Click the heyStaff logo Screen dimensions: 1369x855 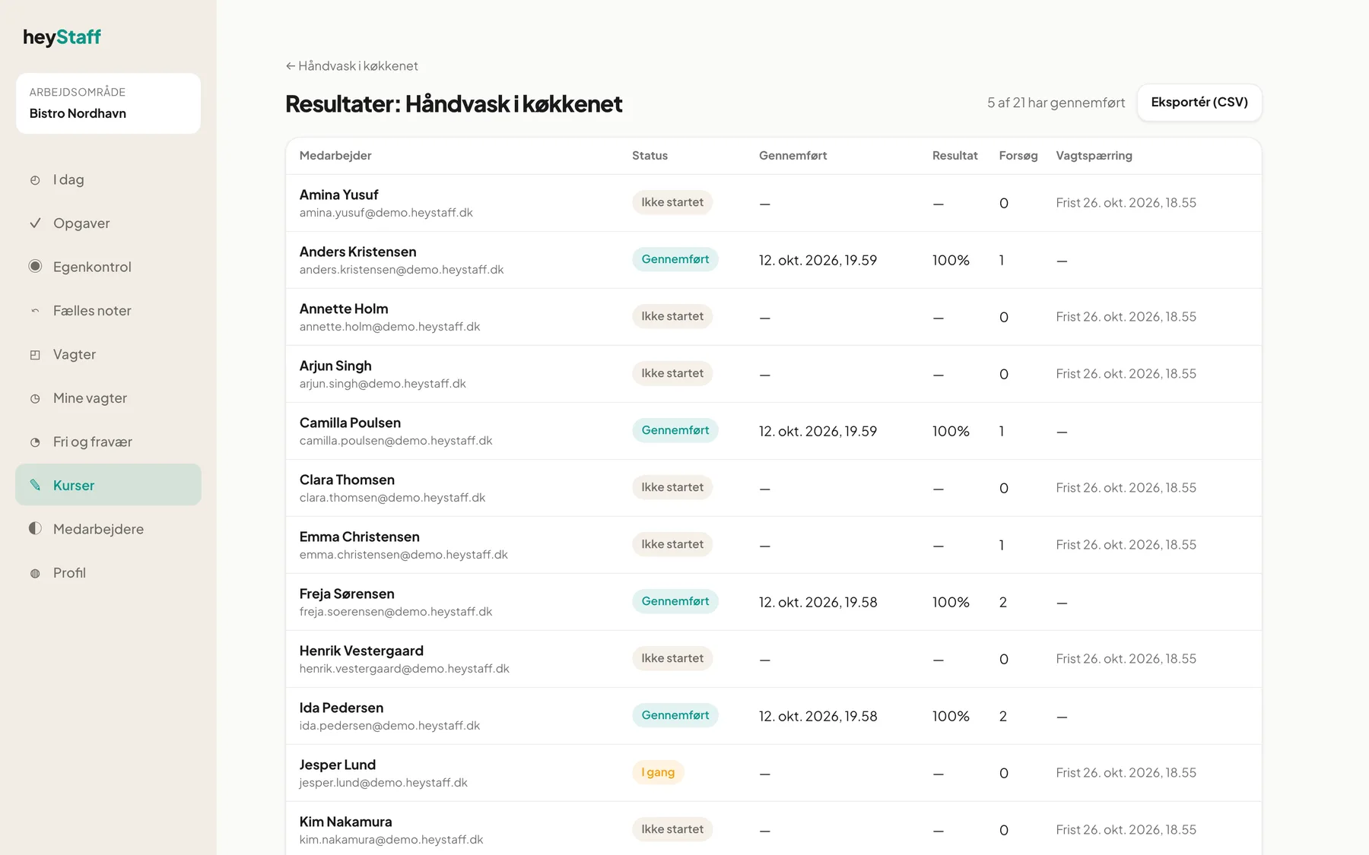coord(62,37)
